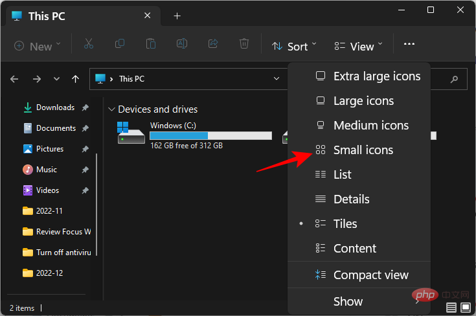The height and width of the screenshot is (316, 476).
Task: Select List view
Action: click(359, 175)
